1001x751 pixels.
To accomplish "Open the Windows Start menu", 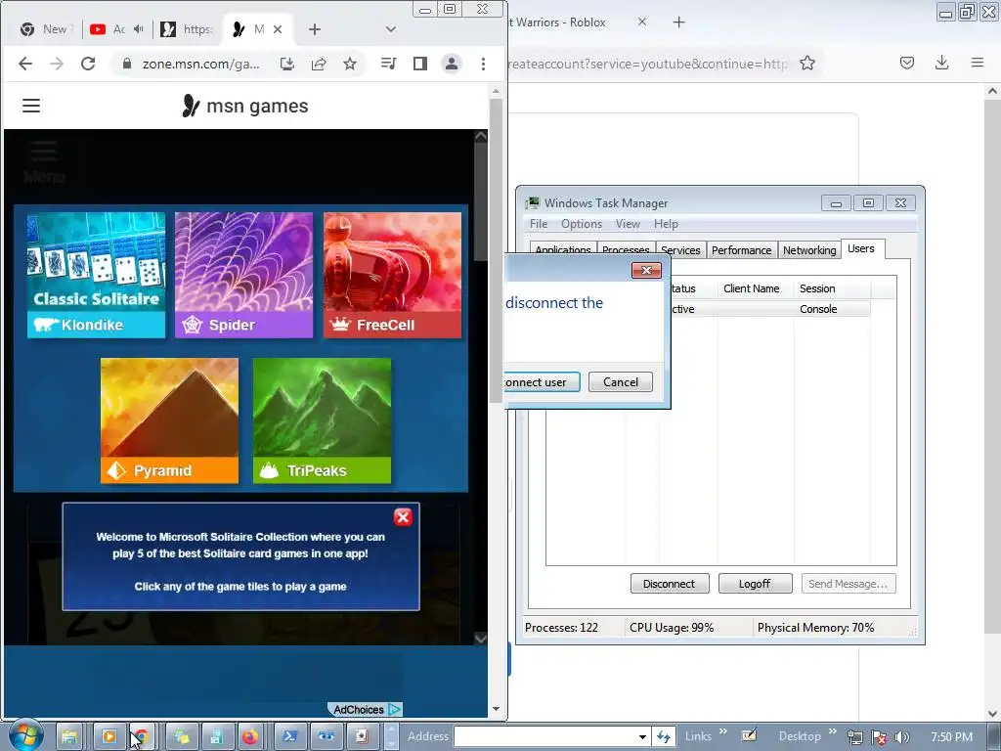I will click(x=26, y=735).
